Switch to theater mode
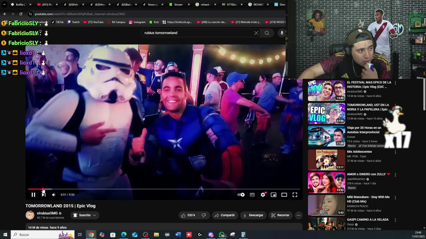426x239 pixels. coord(284,195)
